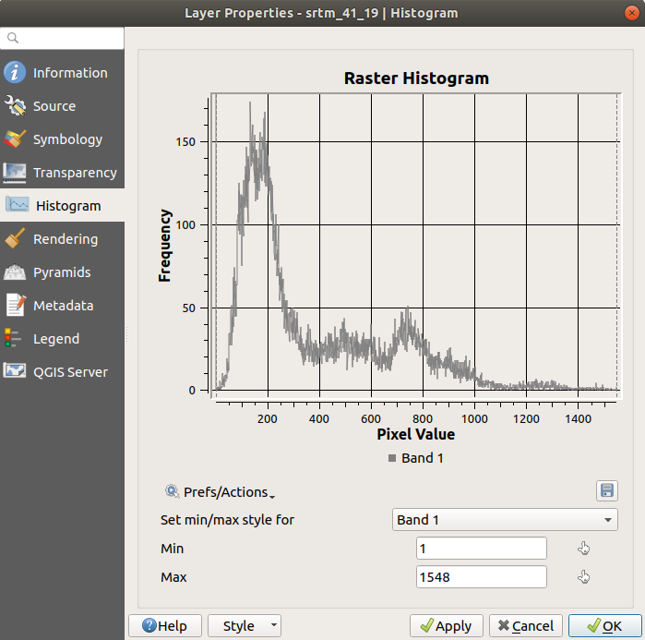Click the Transparency panel icon

15,173
